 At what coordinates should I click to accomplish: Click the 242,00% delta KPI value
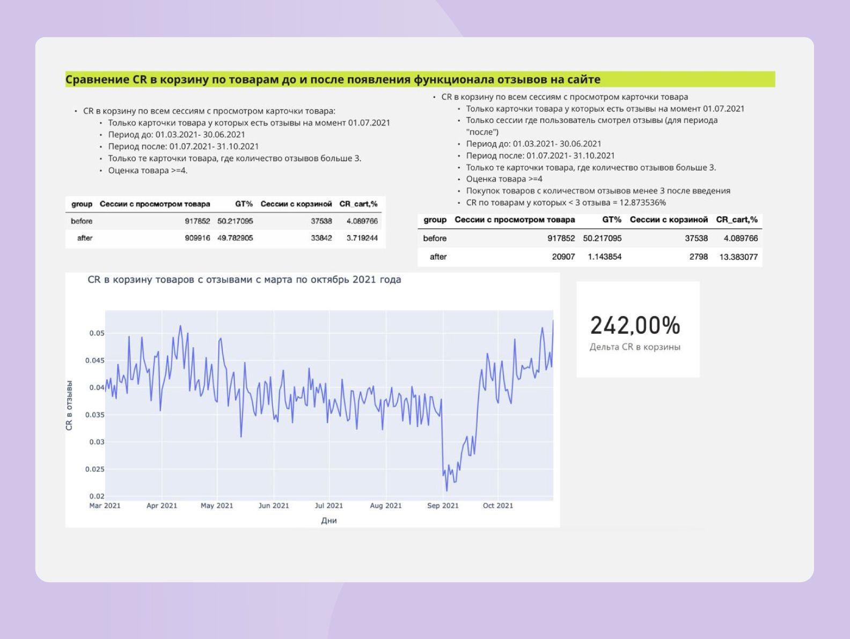point(635,325)
